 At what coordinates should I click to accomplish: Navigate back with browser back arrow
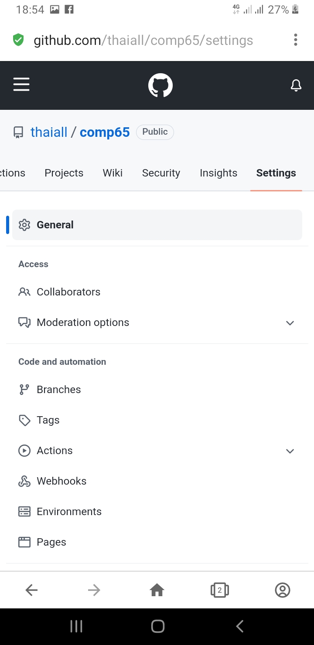[31, 590]
